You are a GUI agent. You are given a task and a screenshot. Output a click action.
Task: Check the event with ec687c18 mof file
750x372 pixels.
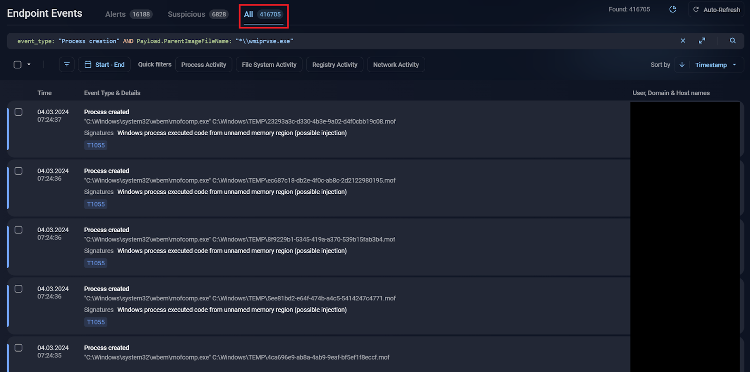pos(18,171)
